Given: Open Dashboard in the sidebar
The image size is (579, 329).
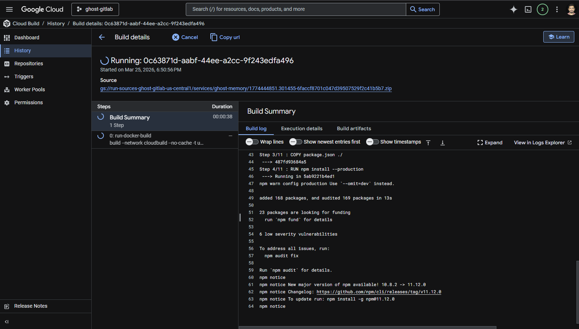Looking at the screenshot, I should click(x=45, y=38).
